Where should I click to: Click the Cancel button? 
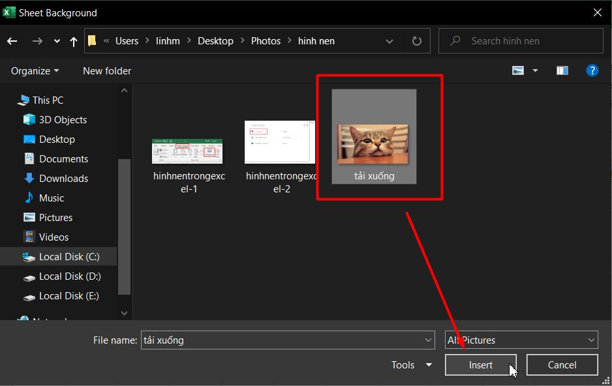click(x=562, y=365)
